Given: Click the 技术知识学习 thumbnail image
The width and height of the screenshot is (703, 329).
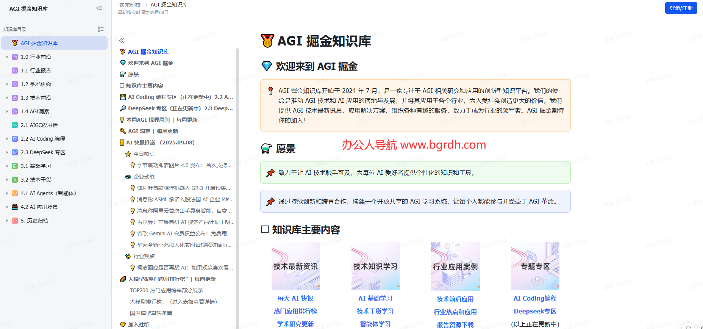Looking at the screenshot, I should point(375,266).
